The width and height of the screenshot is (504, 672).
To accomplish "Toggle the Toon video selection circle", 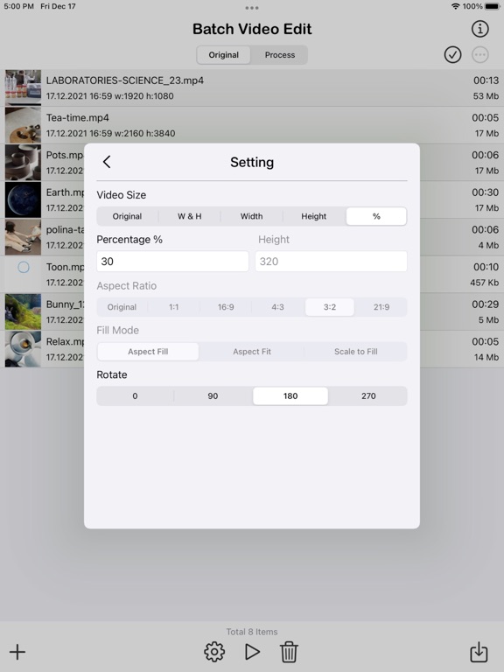I will coord(24,268).
